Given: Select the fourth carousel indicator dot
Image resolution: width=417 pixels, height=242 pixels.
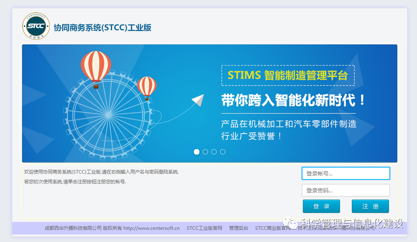Looking at the screenshot, I should (223, 152).
